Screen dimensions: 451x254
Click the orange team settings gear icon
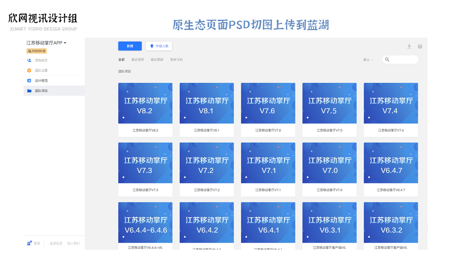[x=29, y=70]
